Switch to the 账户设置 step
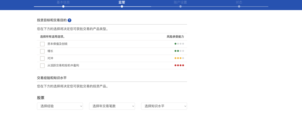 pos(180,2)
